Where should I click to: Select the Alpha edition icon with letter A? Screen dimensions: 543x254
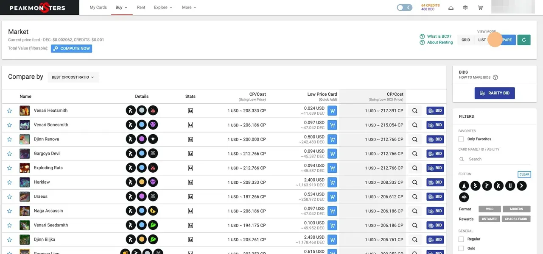pyautogui.click(x=464, y=185)
